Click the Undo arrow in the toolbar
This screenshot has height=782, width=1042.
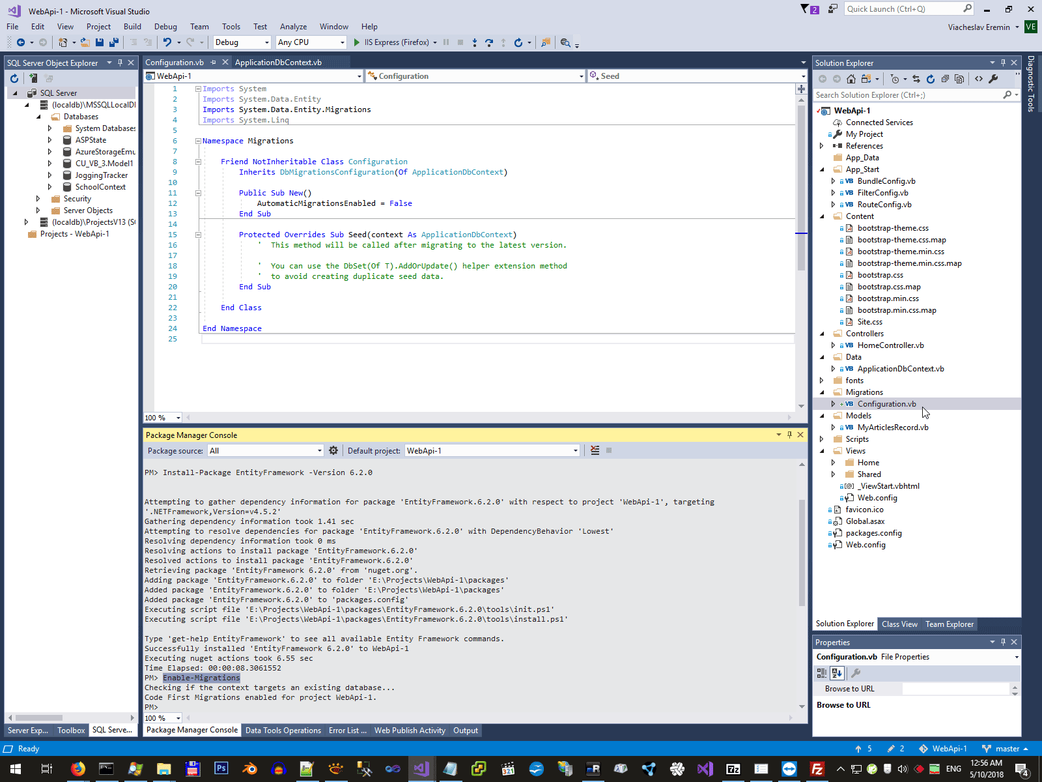pyautogui.click(x=167, y=42)
